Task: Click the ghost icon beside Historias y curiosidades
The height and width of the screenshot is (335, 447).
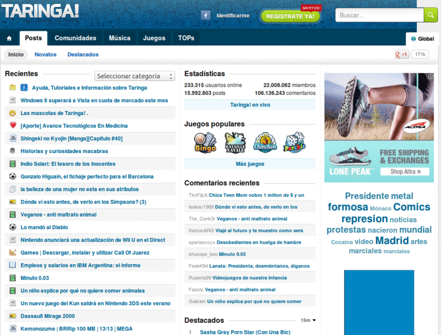Action: tap(12, 151)
